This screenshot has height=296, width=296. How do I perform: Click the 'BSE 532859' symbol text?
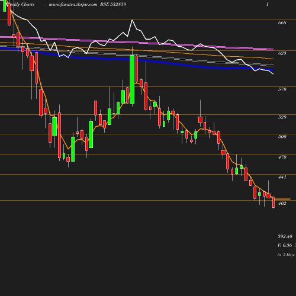(113, 4)
